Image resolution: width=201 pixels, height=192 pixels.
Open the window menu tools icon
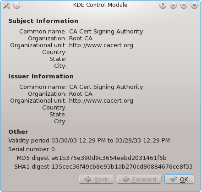point(6,5)
